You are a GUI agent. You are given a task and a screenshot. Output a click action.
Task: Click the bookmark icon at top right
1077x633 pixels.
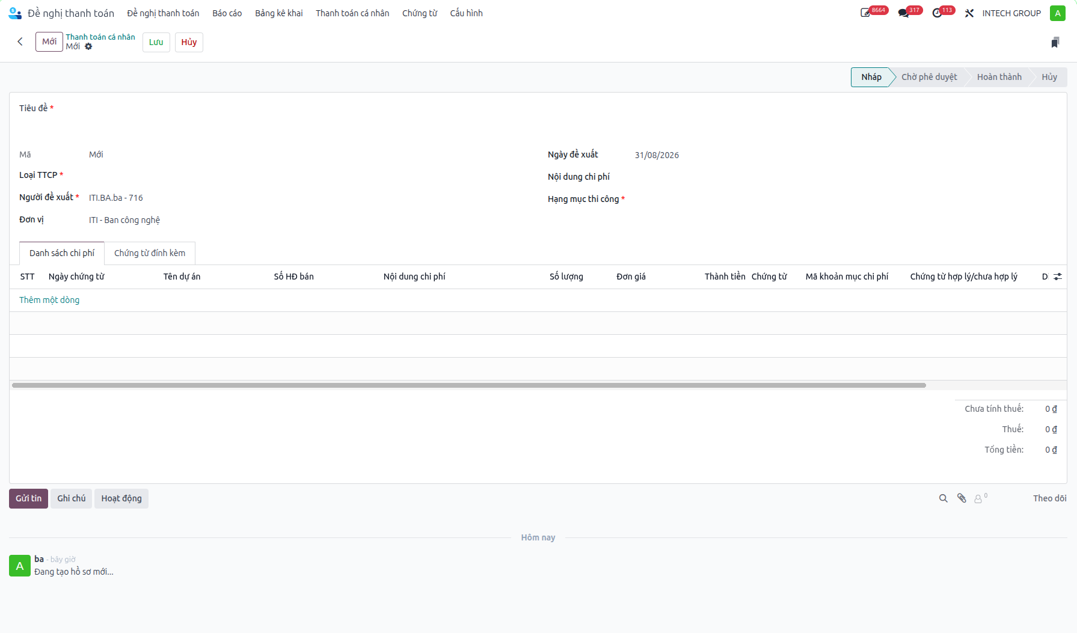1055,42
